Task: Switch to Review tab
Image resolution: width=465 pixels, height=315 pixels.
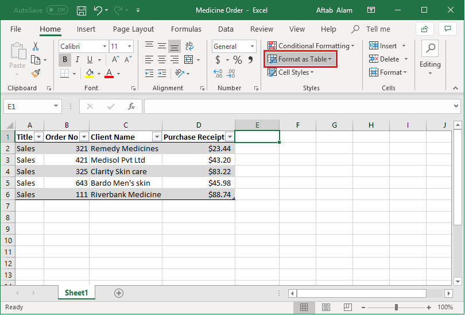Action: [x=262, y=29]
